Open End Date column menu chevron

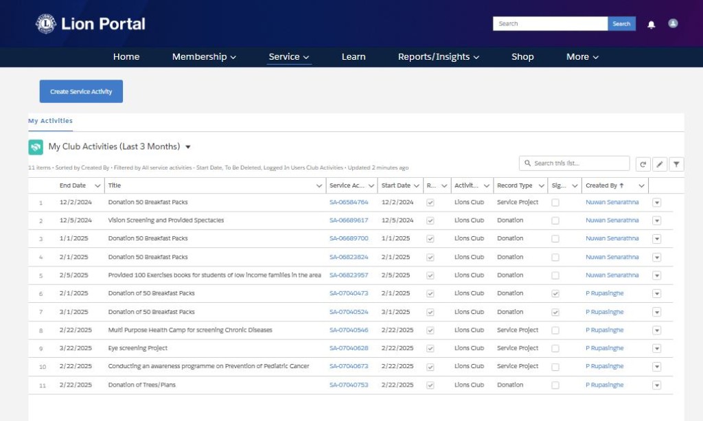[97, 185]
